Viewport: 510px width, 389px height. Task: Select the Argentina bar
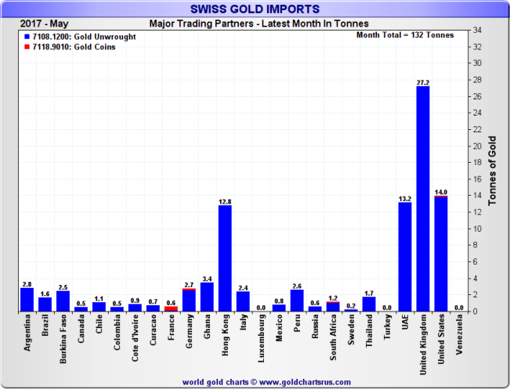[x=27, y=300]
